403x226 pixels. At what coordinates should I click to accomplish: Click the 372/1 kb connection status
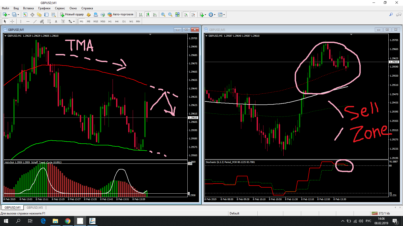click(x=381, y=213)
